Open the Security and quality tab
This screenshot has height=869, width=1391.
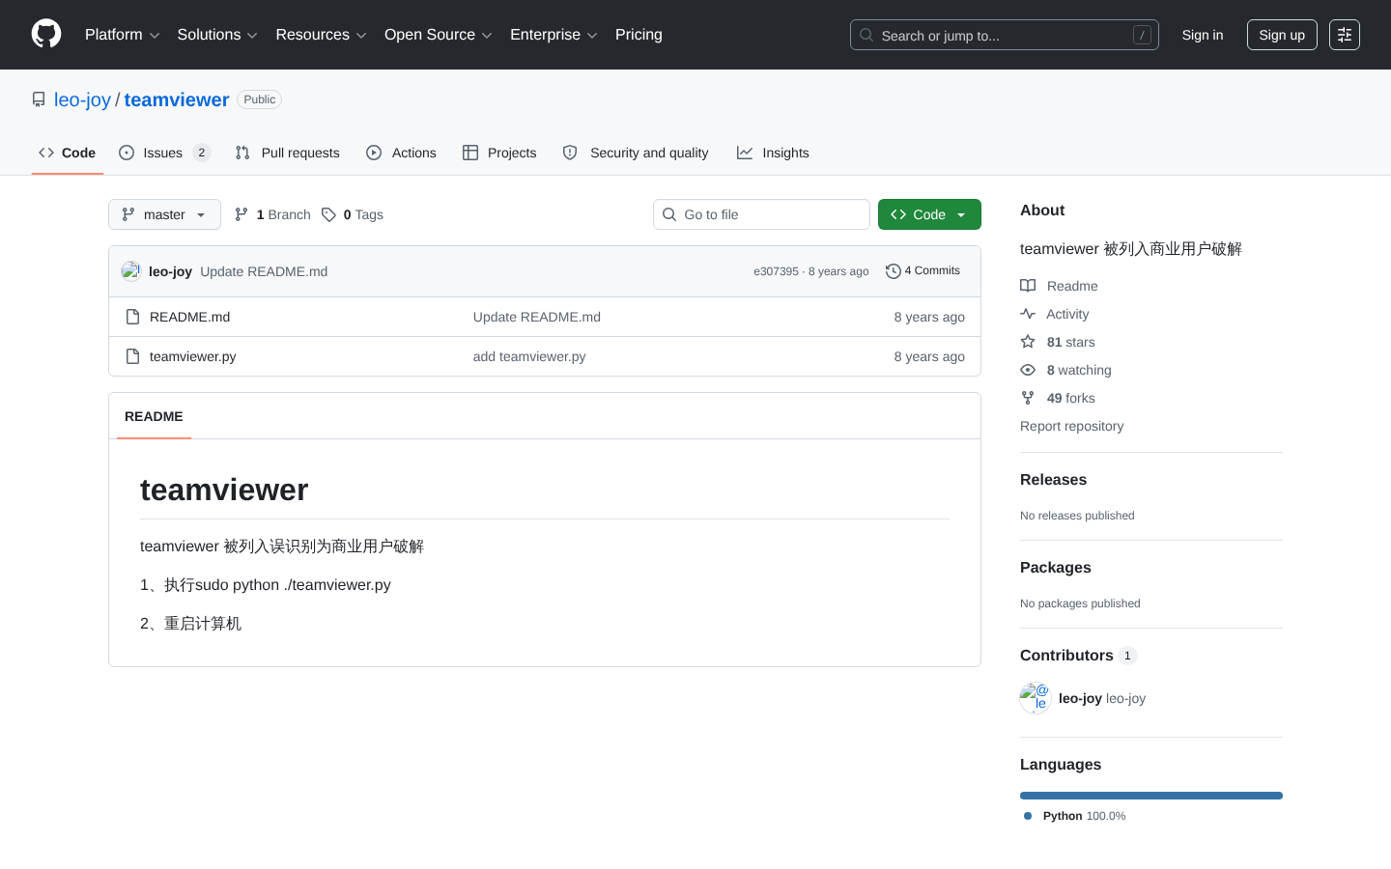pyautogui.click(x=636, y=153)
